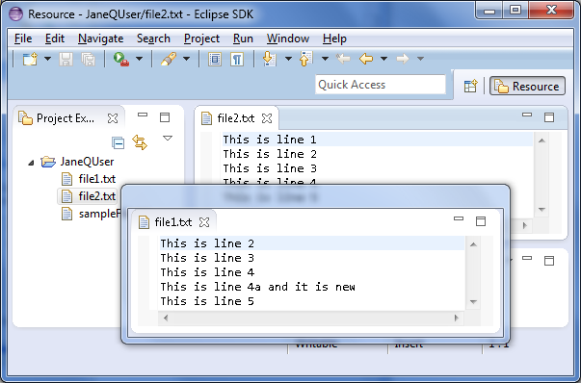Collapse the JaneQUser project tree node
This screenshot has width=581, height=383.
click(x=31, y=163)
